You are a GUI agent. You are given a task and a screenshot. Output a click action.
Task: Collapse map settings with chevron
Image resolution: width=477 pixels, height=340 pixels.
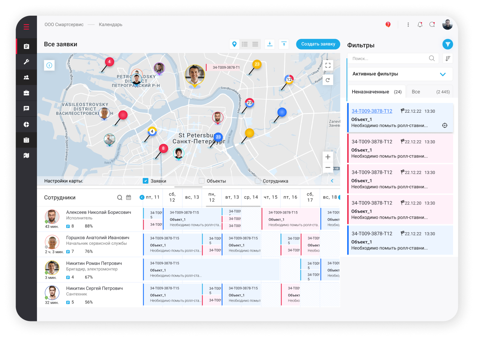pyautogui.click(x=332, y=181)
